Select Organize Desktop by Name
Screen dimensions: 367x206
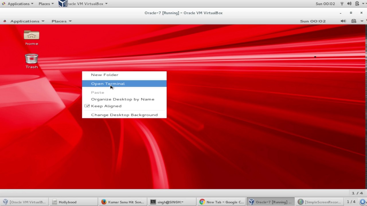pyautogui.click(x=124, y=99)
